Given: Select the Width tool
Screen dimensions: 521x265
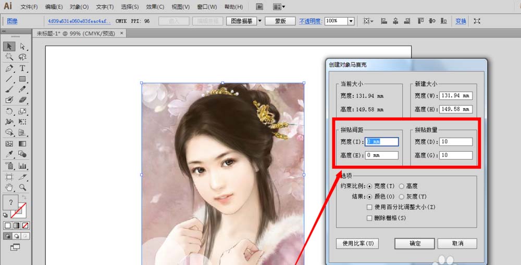Looking at the screenshot, I should point(9,122).
